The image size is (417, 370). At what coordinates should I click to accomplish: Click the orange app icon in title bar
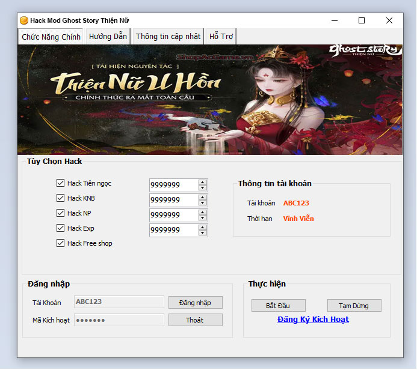tap(24, 20)
